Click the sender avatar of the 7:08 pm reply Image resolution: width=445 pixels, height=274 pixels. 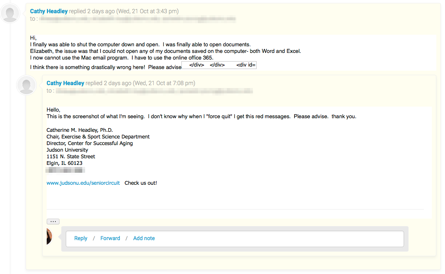coord(26,85)
